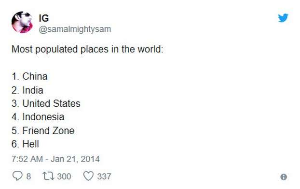Visit the @samalmightysam handle link
Screen dimensions: 300x189
point(75,29)
